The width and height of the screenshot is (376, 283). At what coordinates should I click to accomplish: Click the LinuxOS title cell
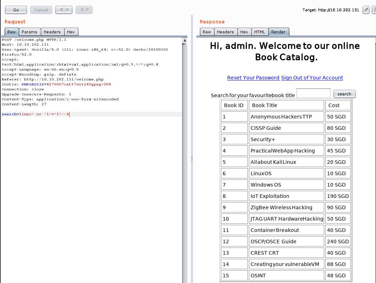[x=286, y=173]
